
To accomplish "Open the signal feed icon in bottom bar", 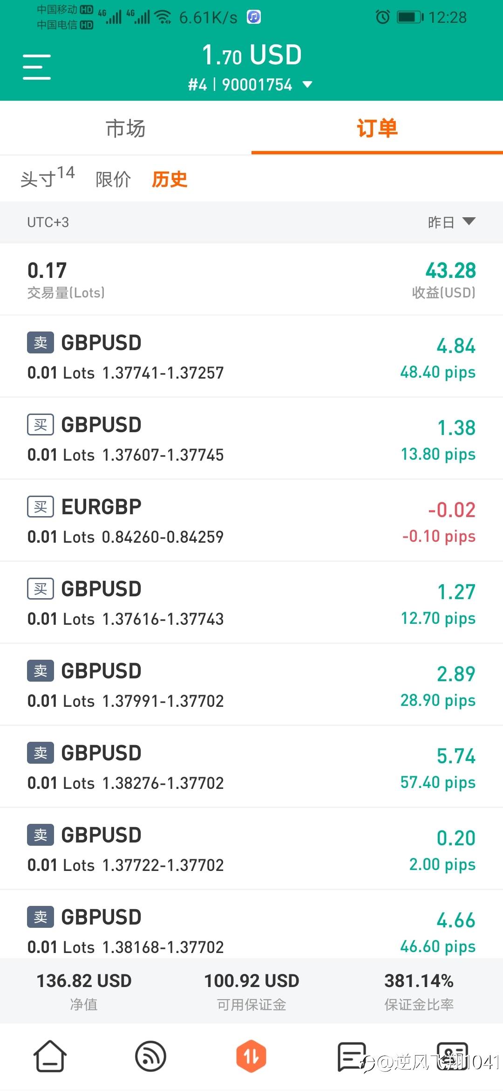I will 150,1056.
